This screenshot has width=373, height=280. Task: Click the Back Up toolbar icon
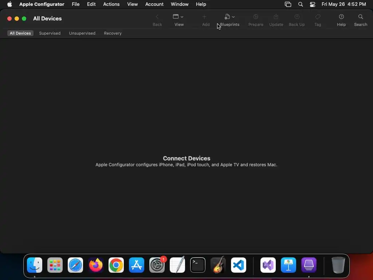(x=297, y=17)
